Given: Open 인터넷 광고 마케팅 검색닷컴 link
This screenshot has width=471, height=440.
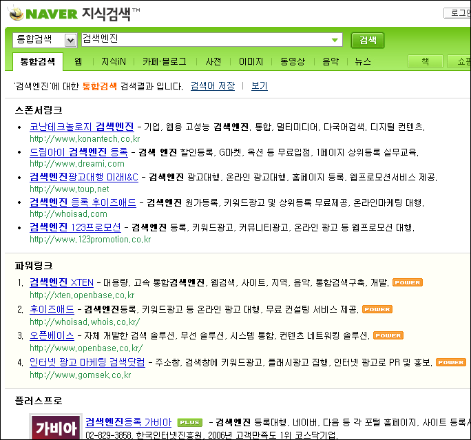Looking at the screenshot, I should click(87, 362).
